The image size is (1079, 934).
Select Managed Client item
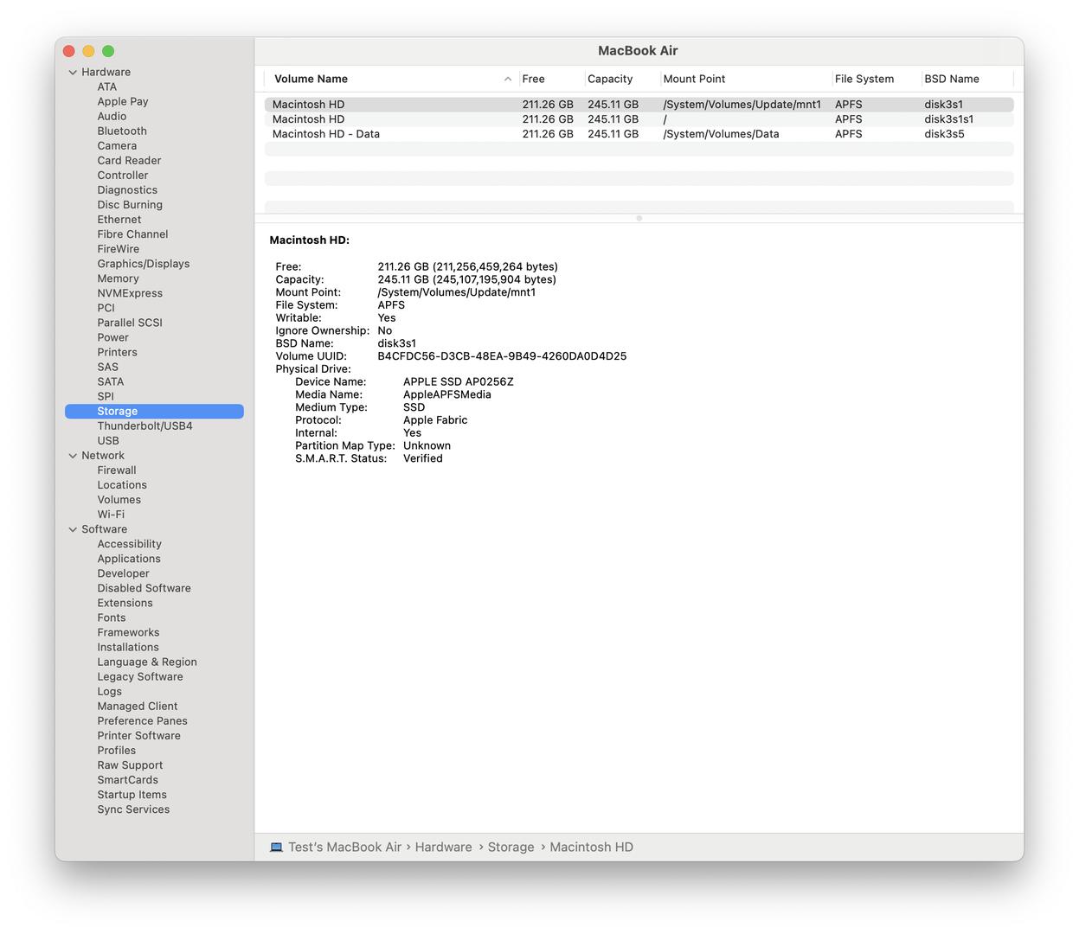tap(138, 706)
